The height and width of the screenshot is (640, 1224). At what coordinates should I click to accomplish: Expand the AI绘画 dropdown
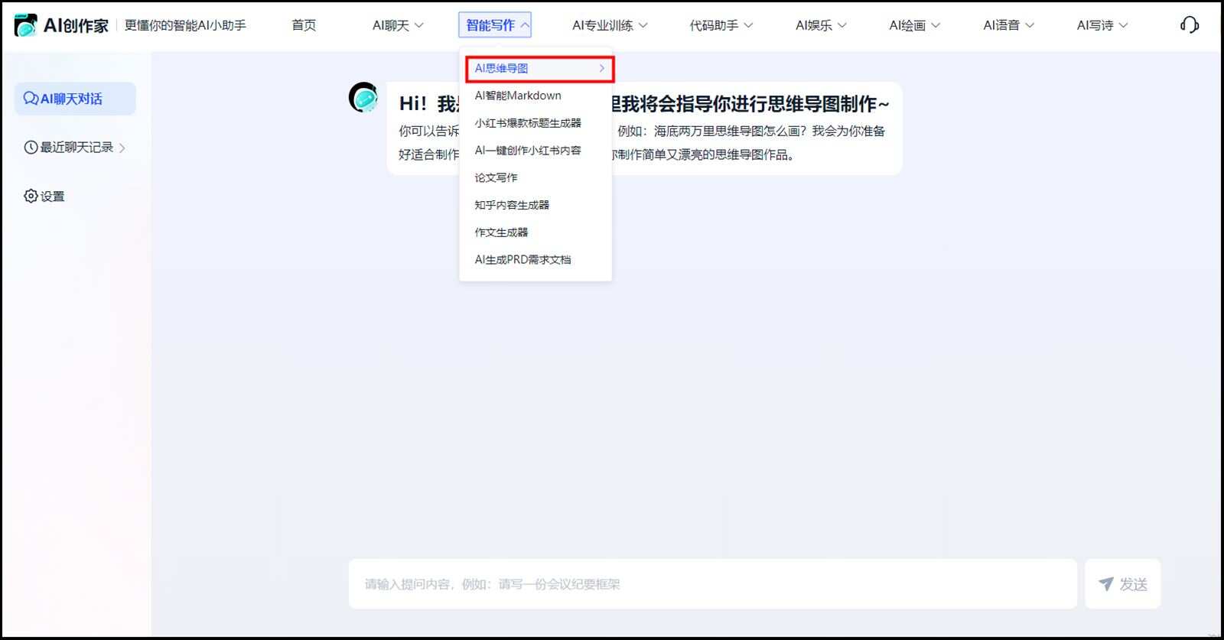(x=914, y=25)
